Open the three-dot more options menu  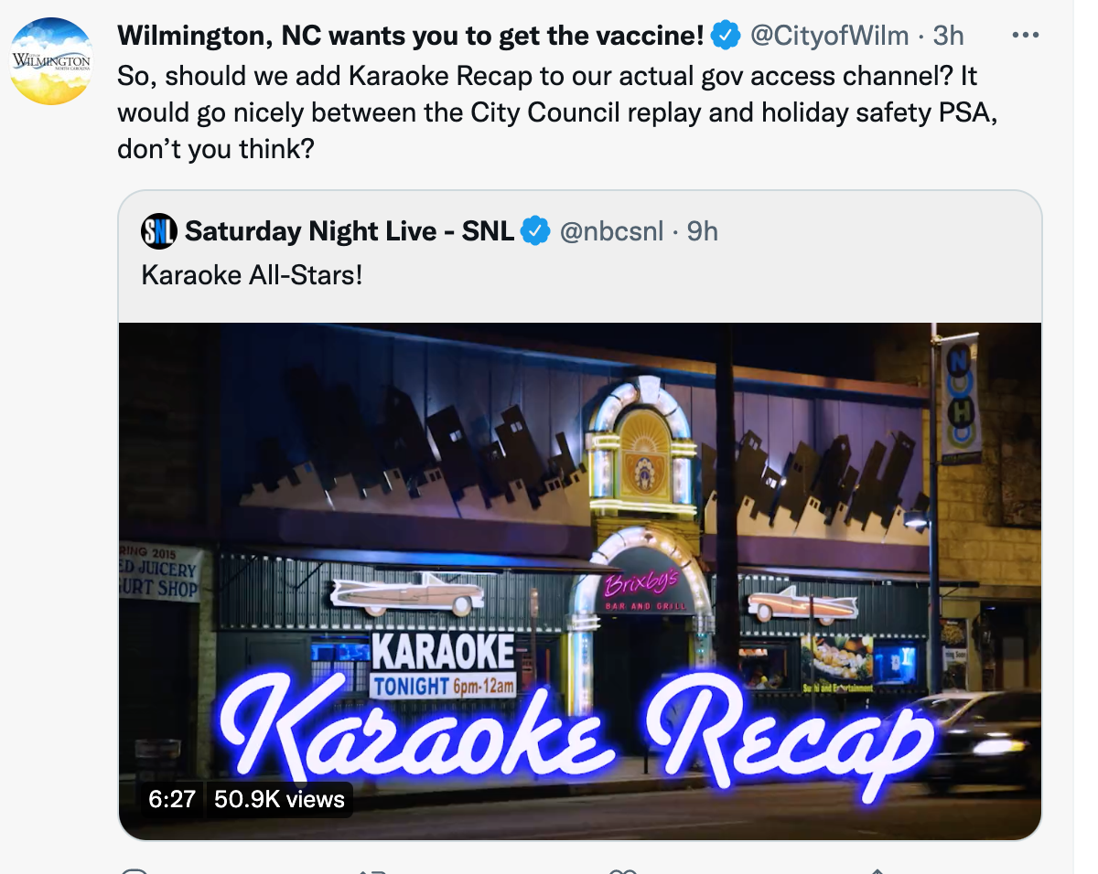click(x=1026, y=36)
